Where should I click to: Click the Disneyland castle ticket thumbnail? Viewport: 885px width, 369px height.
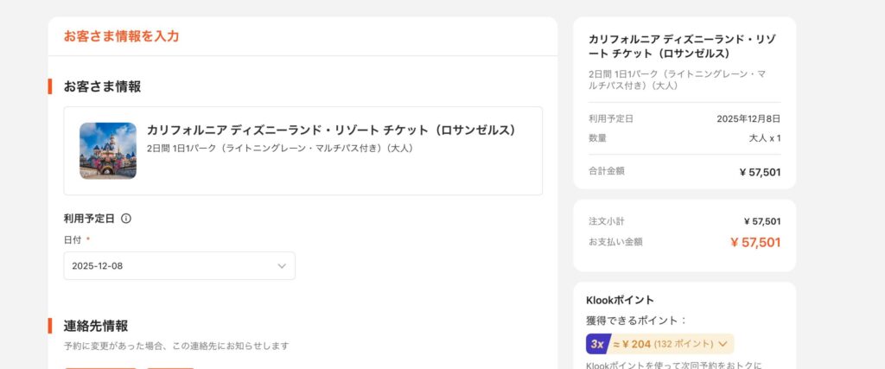(108, 150)
